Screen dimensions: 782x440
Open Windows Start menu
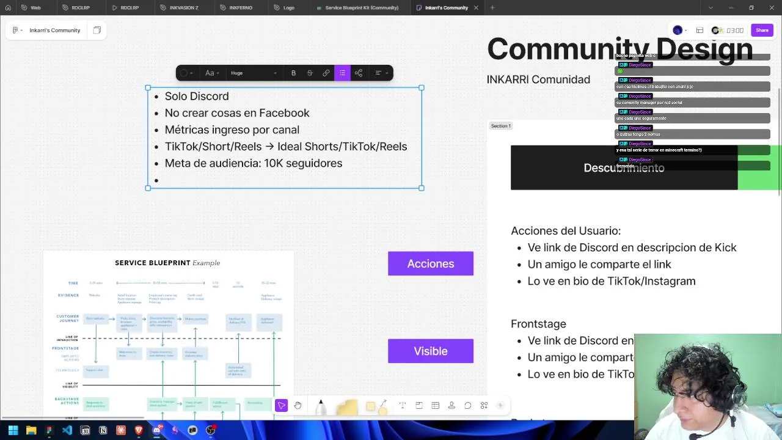pos(13,430)
